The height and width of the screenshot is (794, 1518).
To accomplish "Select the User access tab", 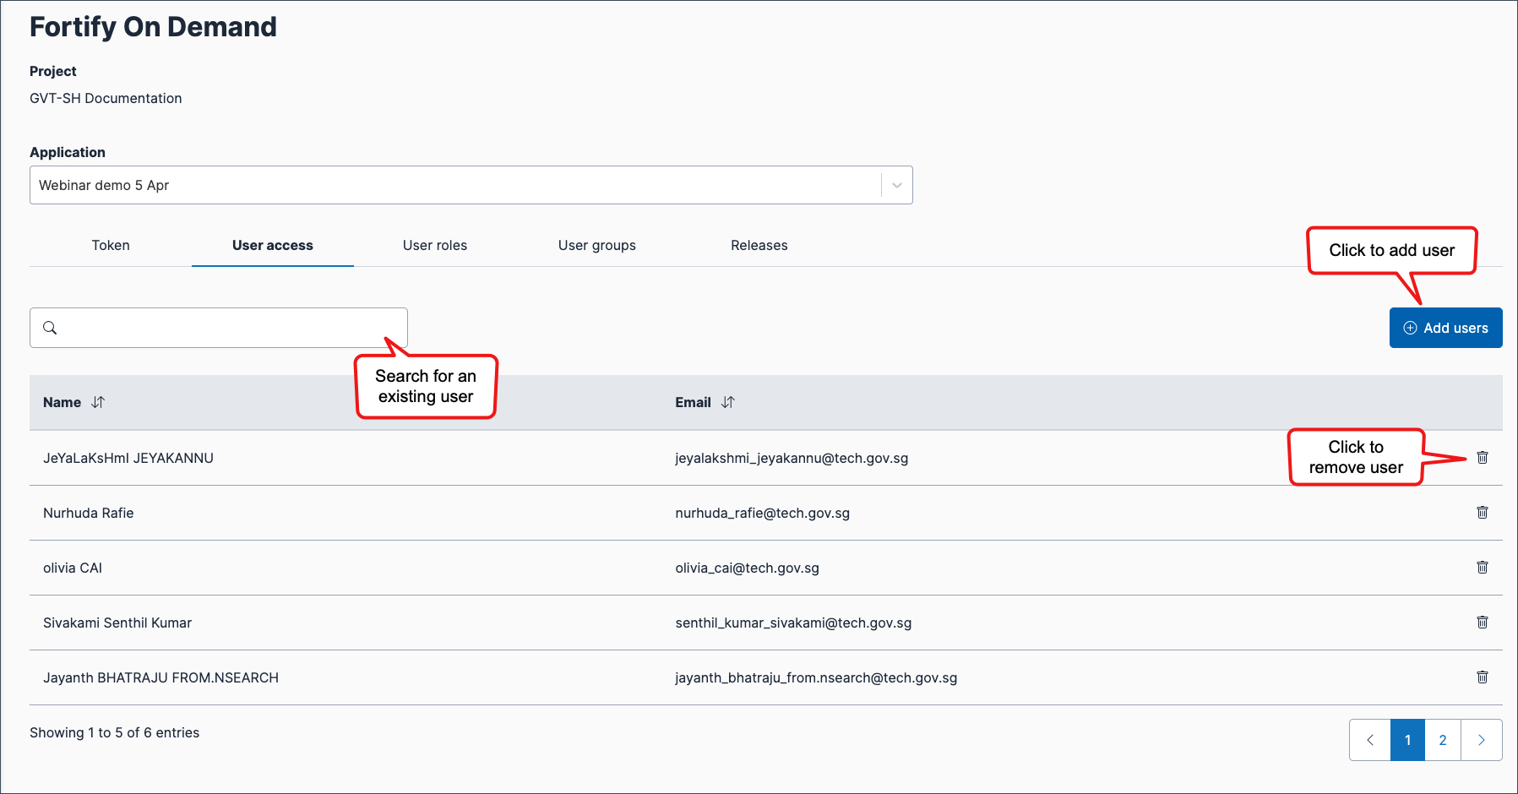I will click(273, 245).
